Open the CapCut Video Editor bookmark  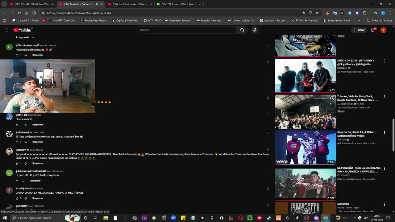126,21
